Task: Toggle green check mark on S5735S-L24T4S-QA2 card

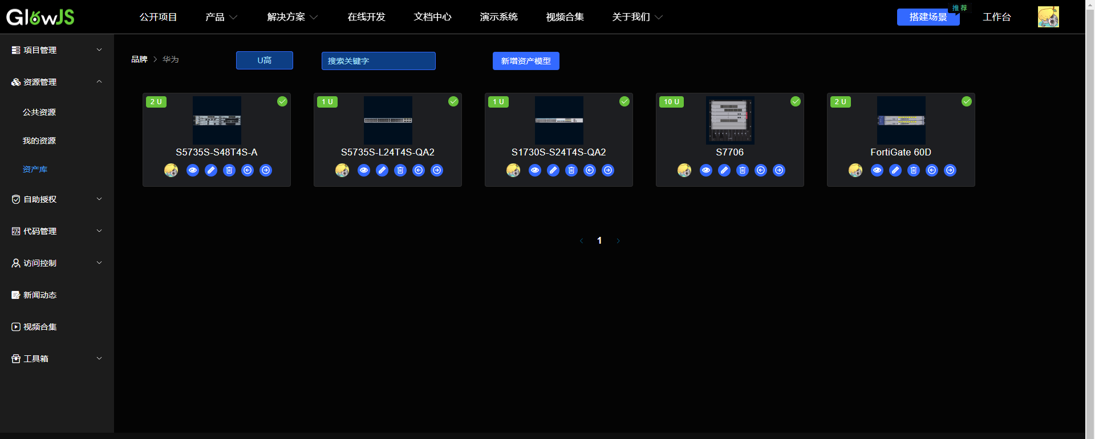Action: click(453, 101)
